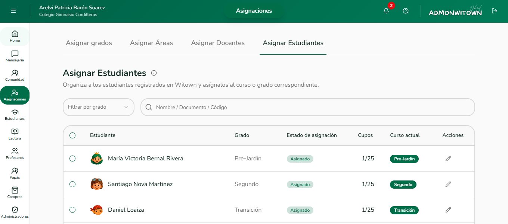Click the name Santiago Nova Martinez

click(140, 184)
